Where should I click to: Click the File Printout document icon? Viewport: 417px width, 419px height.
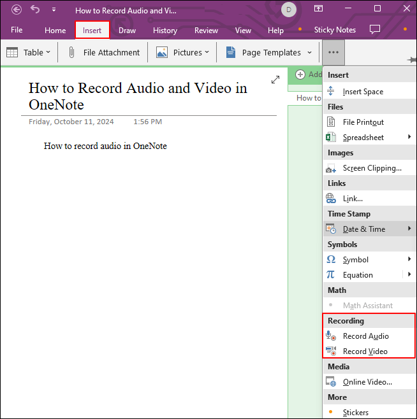[331, 122]
